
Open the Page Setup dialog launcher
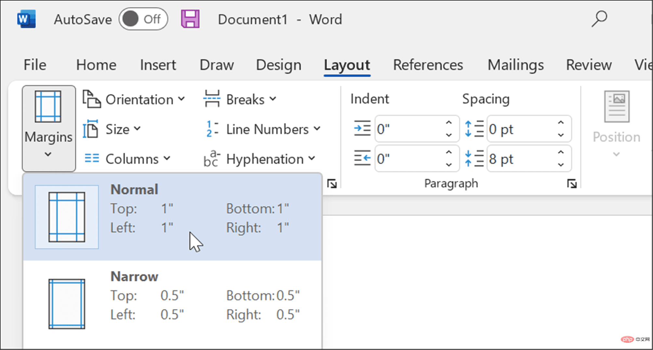point(332,184)
